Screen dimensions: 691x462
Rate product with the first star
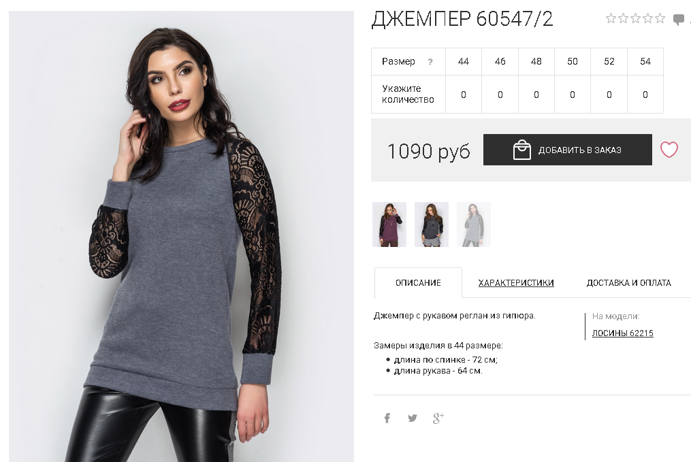611,18
